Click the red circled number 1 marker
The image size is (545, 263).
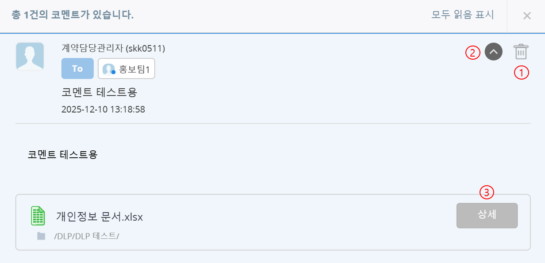[x=521, y=73]
